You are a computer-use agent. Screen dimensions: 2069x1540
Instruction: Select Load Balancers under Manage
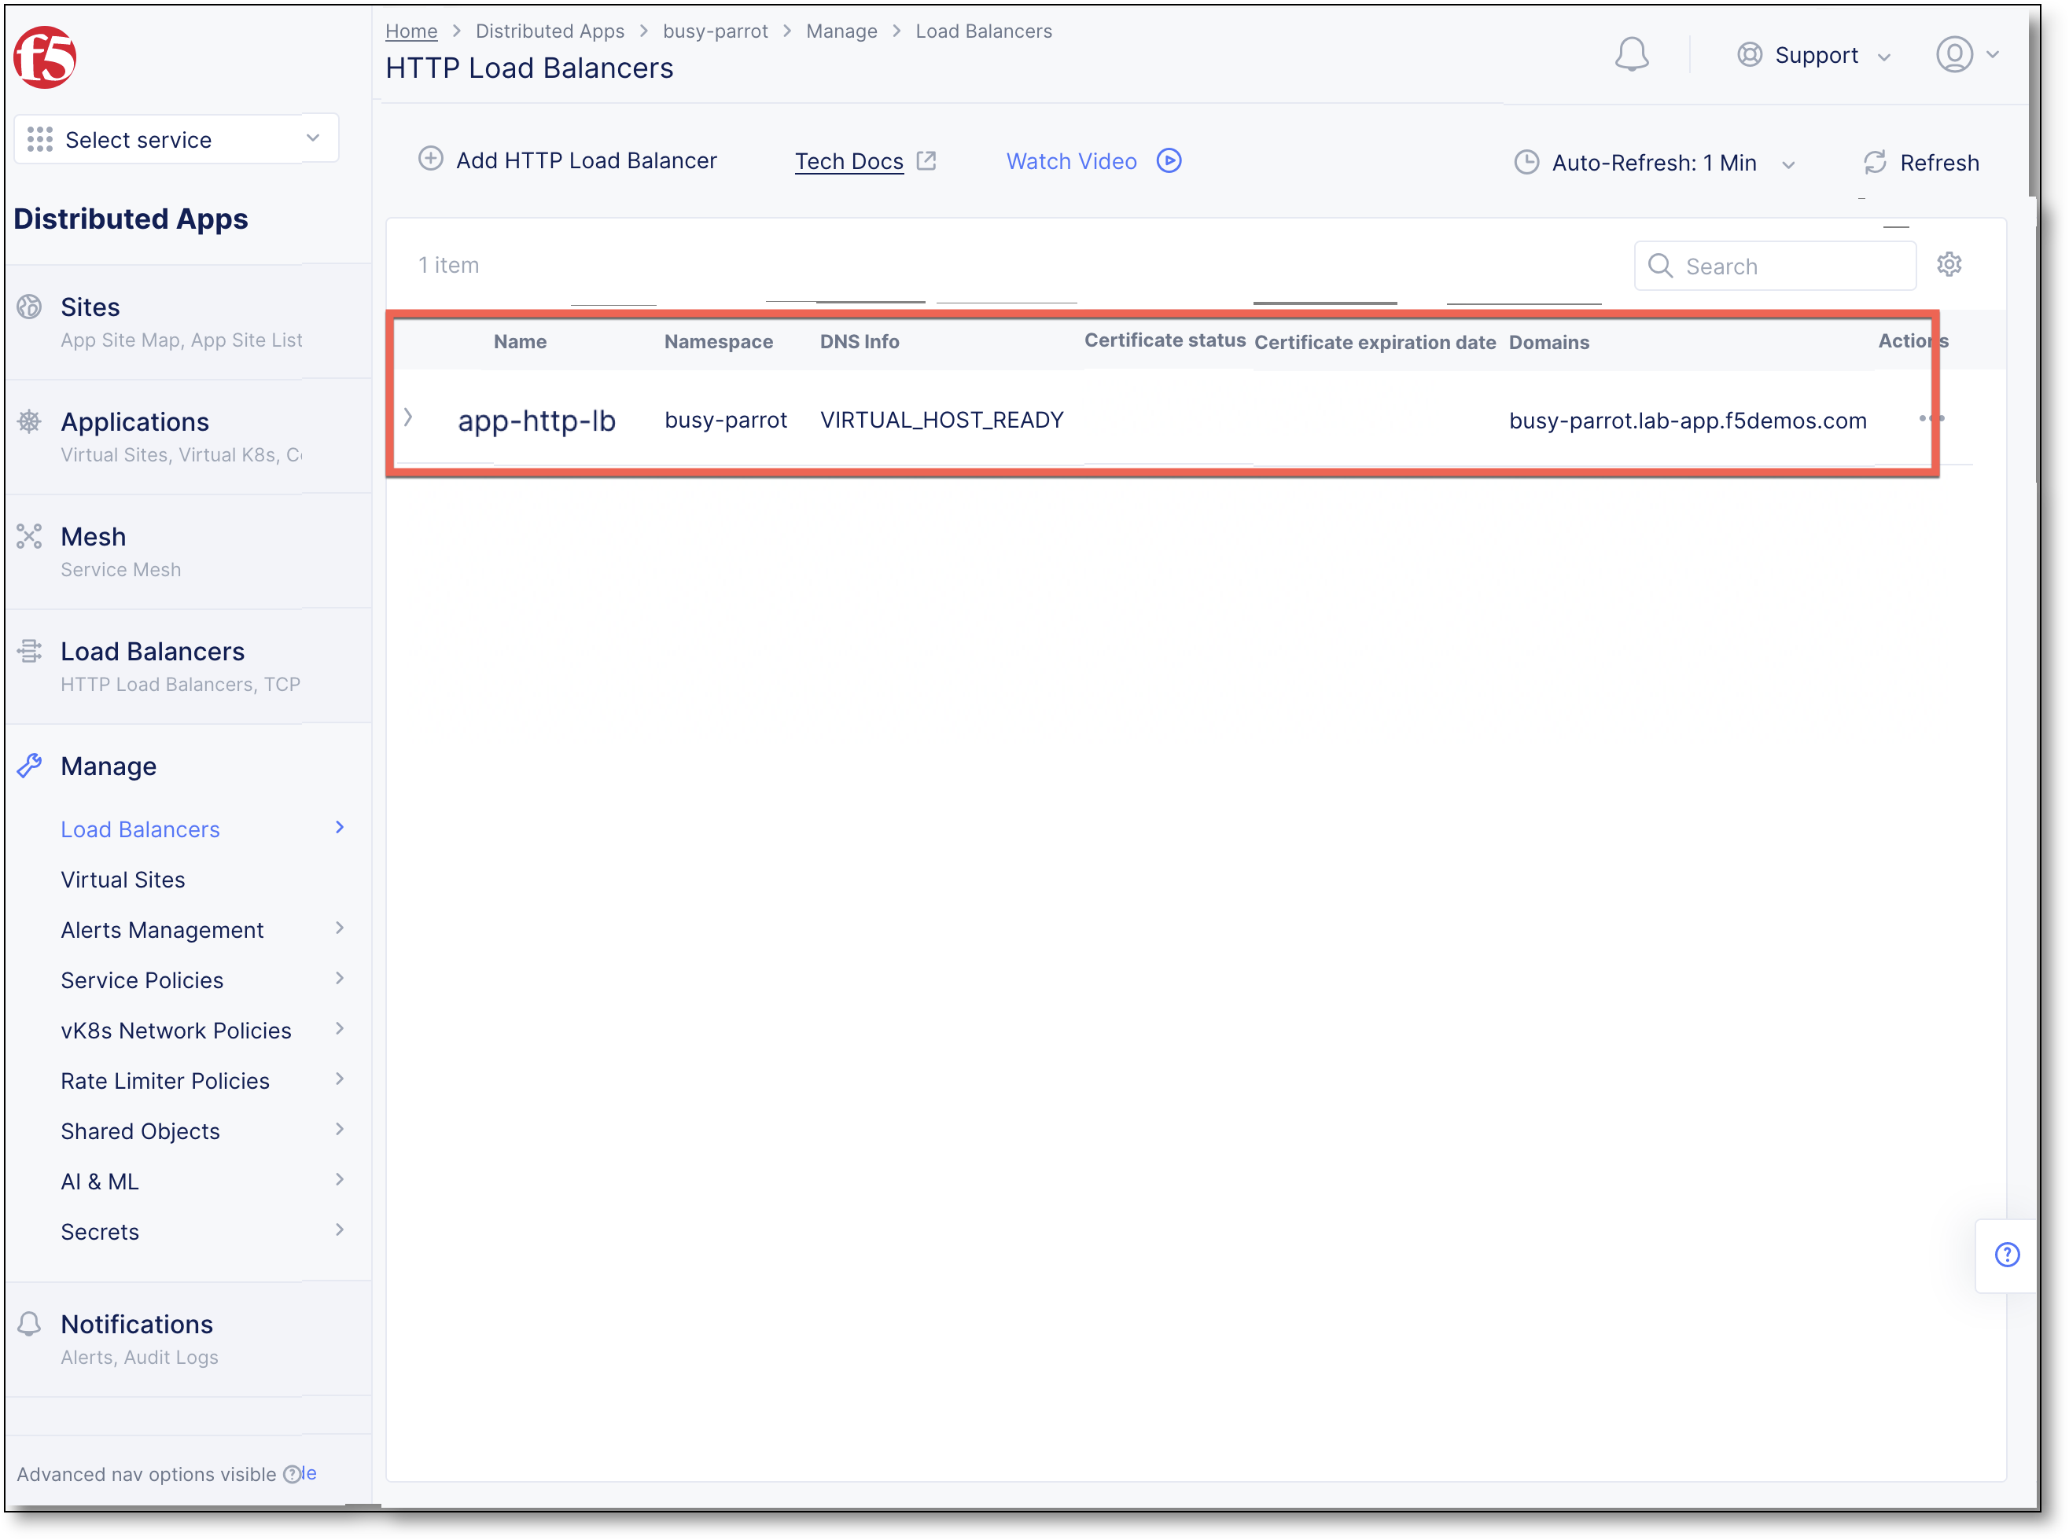(x=140, y=829)
